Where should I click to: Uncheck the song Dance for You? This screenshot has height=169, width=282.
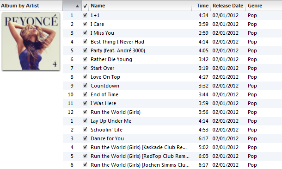(x=85, y=138)
